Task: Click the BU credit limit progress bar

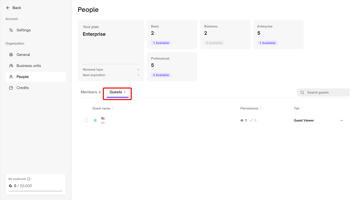Action: pos(35,191)
